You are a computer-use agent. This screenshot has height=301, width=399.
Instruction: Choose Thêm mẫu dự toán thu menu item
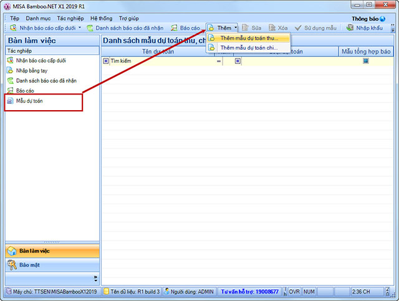(249, 38)
